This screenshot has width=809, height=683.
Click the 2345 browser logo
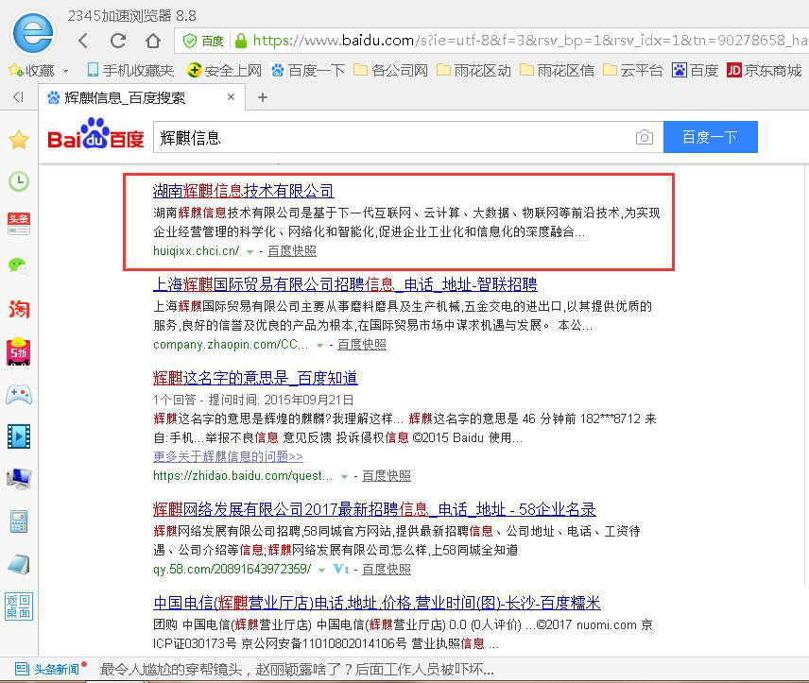[33, 32]
